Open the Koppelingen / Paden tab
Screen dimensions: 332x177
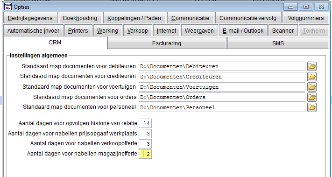pos(134,18)
